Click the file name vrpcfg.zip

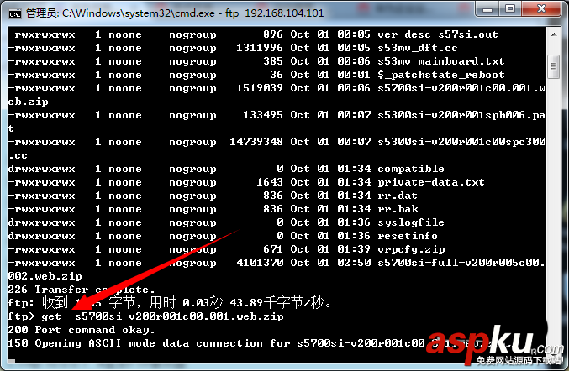pos(411,249)
